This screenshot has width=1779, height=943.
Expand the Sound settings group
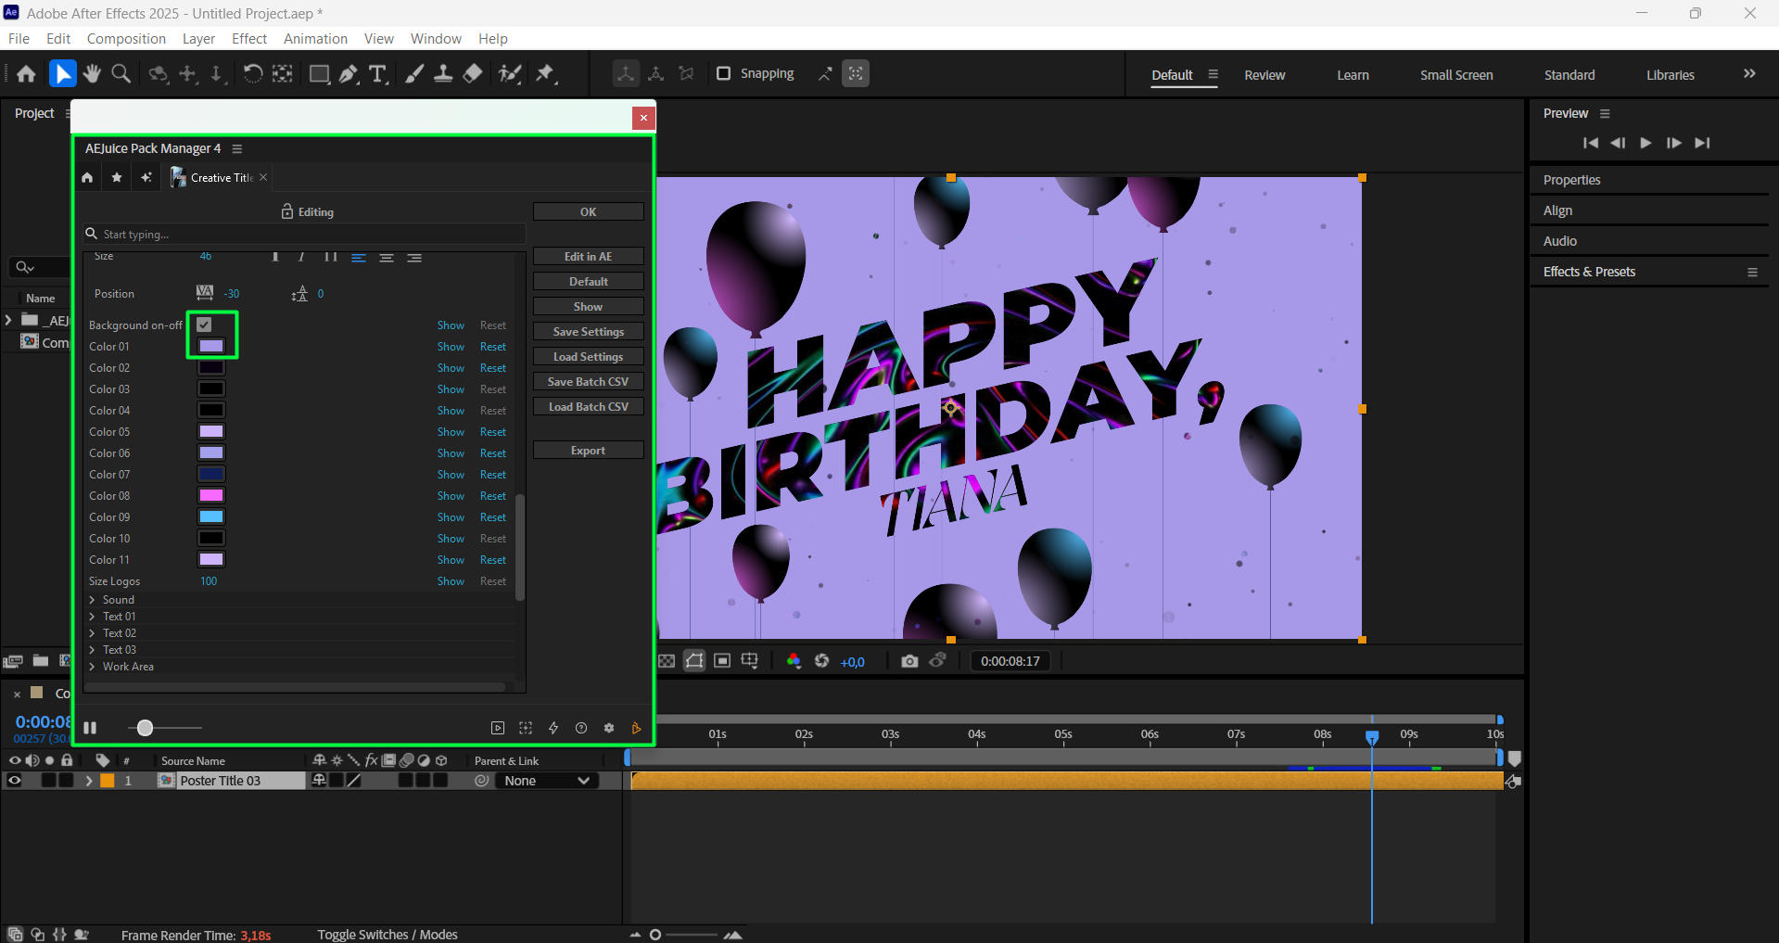[x=93, y=600]
